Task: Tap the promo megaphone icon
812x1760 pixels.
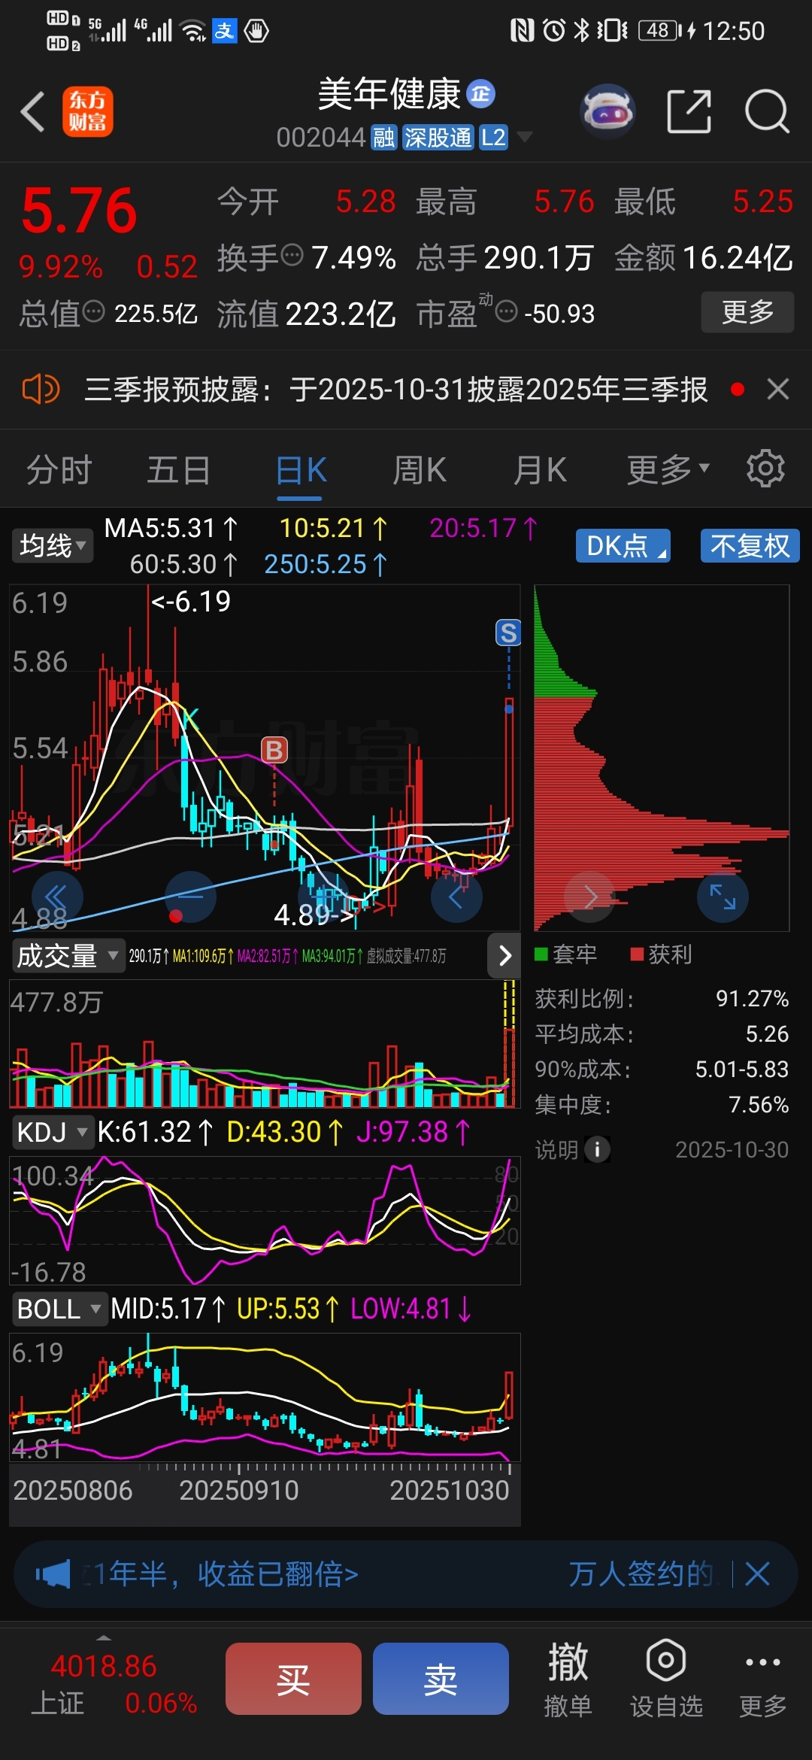Action: coord(53,1573)
